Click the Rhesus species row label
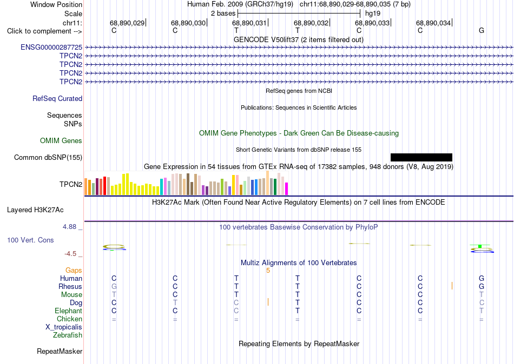This screenshot has width=514, height=364. tap(70, 287)
